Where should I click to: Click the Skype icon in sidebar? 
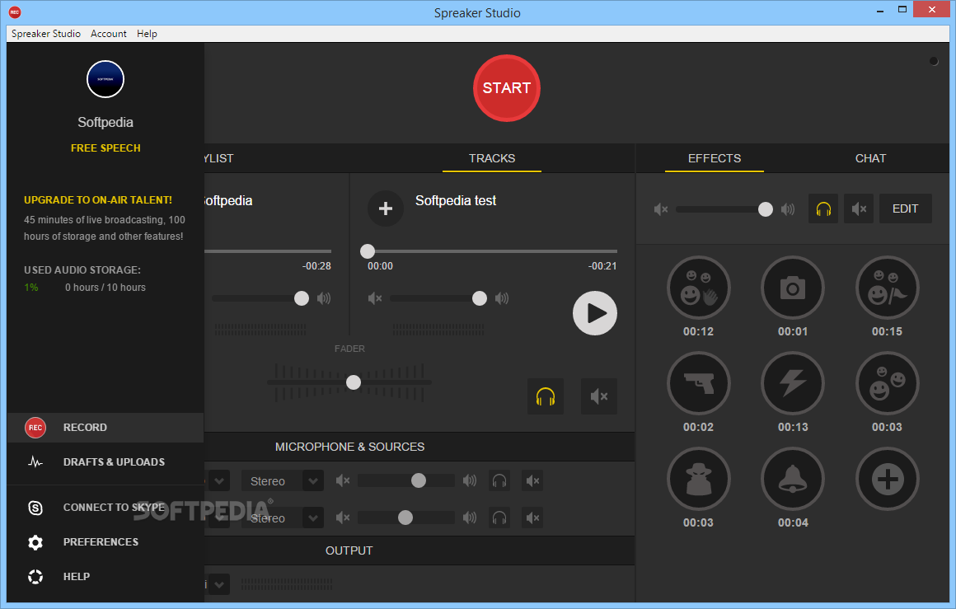tap(35, 507)
